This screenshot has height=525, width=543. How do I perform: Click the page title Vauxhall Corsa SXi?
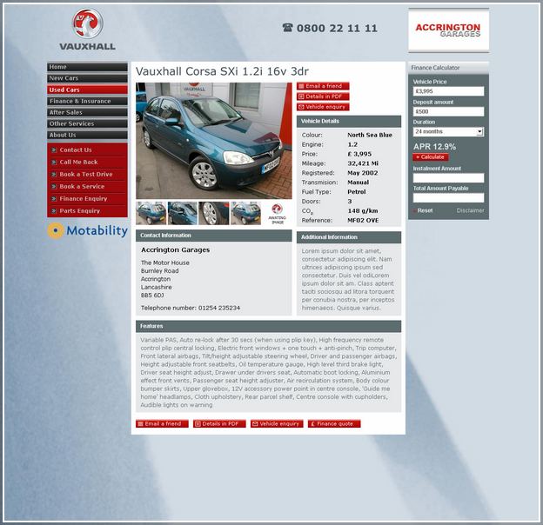[x=222, y=71]
